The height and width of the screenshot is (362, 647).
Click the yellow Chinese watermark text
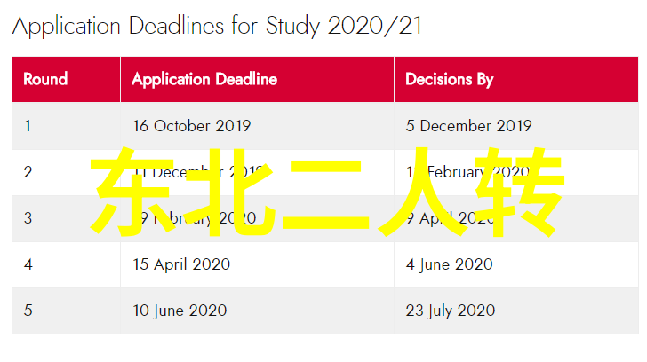(327, 192)
